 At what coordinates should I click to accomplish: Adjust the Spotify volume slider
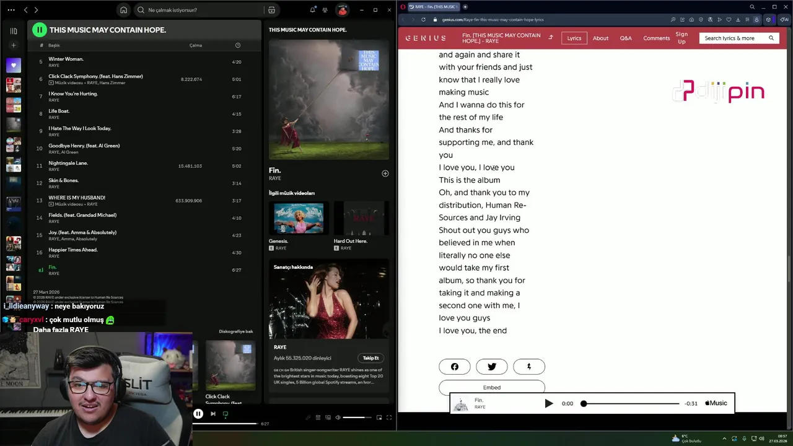point(357,418)
